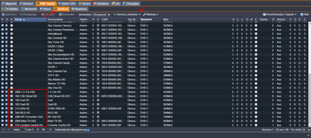
Task: Sort by Servicename column header
Action: (x=63, y=19)
